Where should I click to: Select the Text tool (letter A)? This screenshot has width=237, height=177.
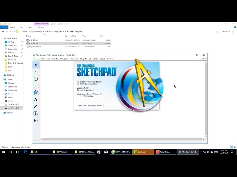tap(36, 100)
